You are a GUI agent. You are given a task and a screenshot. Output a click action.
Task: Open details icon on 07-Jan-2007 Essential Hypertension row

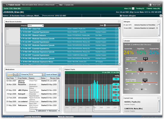click(116, 55)
